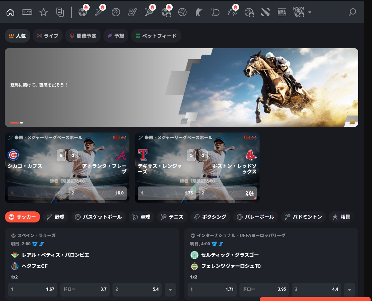
Task: Select the Counter-Strike shooter icon
Action: [199, 12]
